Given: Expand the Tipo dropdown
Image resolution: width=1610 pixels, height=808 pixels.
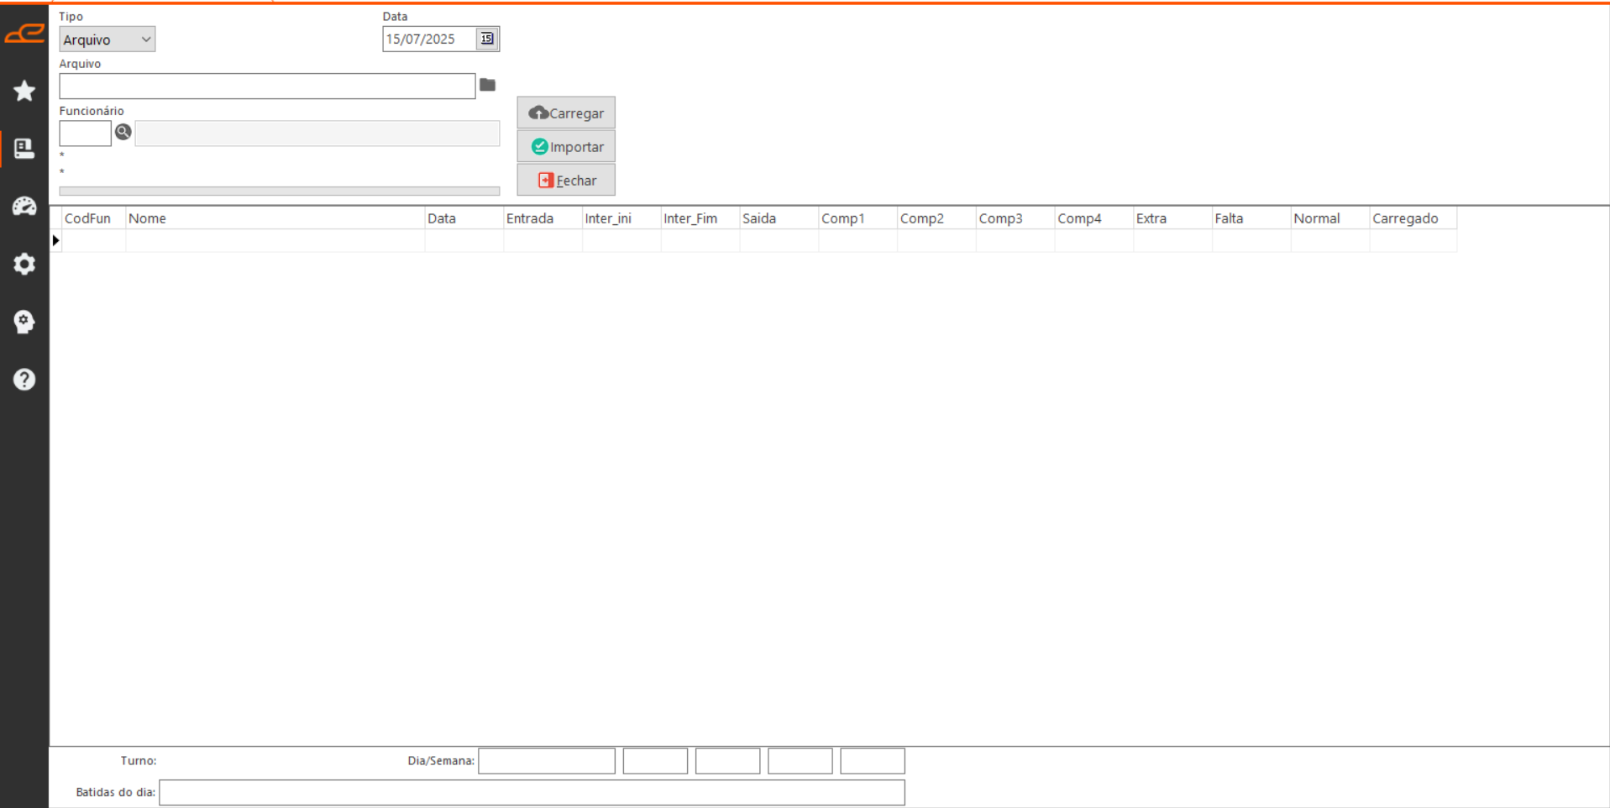Looking at the screenshot, I should coord(107,39).
